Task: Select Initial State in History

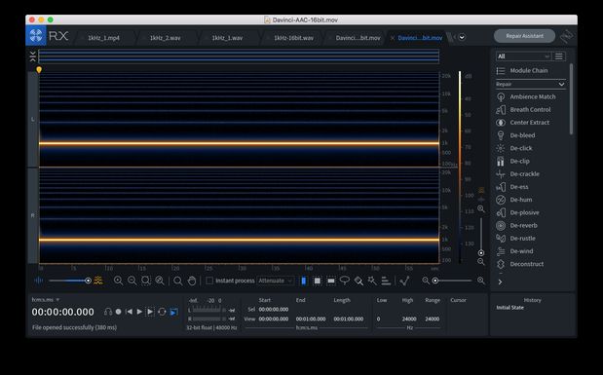Action: pos(509,308)
